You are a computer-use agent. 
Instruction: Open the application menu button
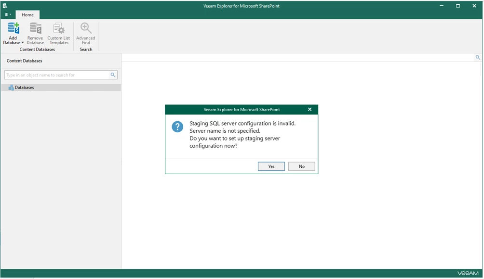point(8,14)
